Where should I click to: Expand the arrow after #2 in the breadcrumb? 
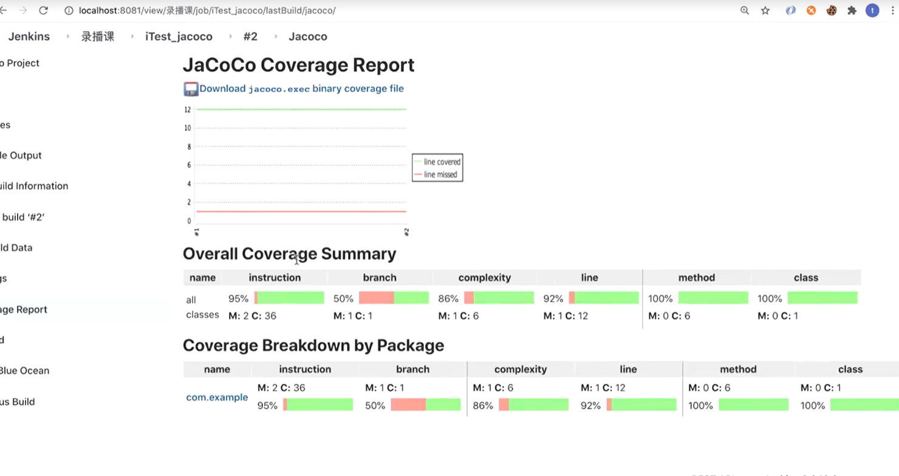275,36
